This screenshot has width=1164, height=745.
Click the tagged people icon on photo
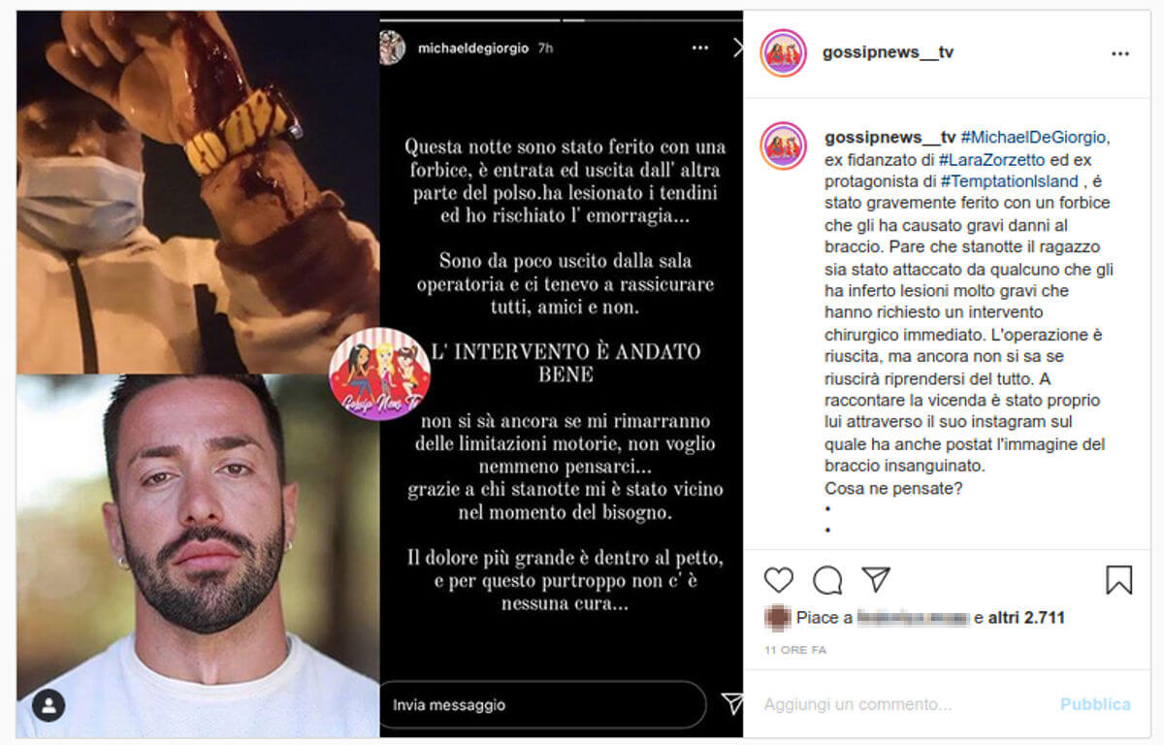48,705
